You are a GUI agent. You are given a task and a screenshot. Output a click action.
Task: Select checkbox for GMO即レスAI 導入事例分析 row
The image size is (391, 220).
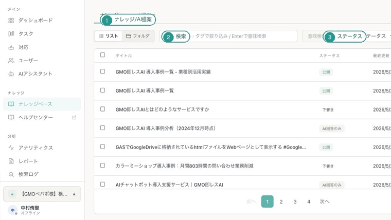[x=102, y=128]
